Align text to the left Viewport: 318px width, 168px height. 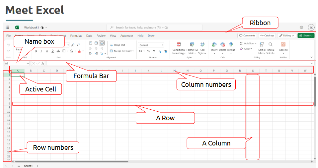91,48
